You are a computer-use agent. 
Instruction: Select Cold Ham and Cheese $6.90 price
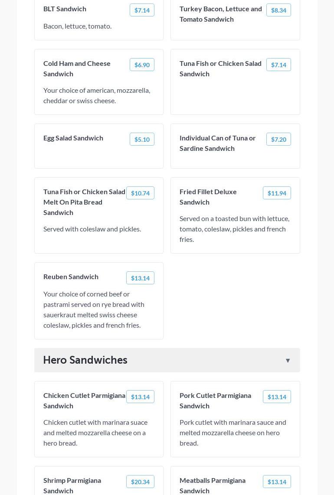point(142,65)
